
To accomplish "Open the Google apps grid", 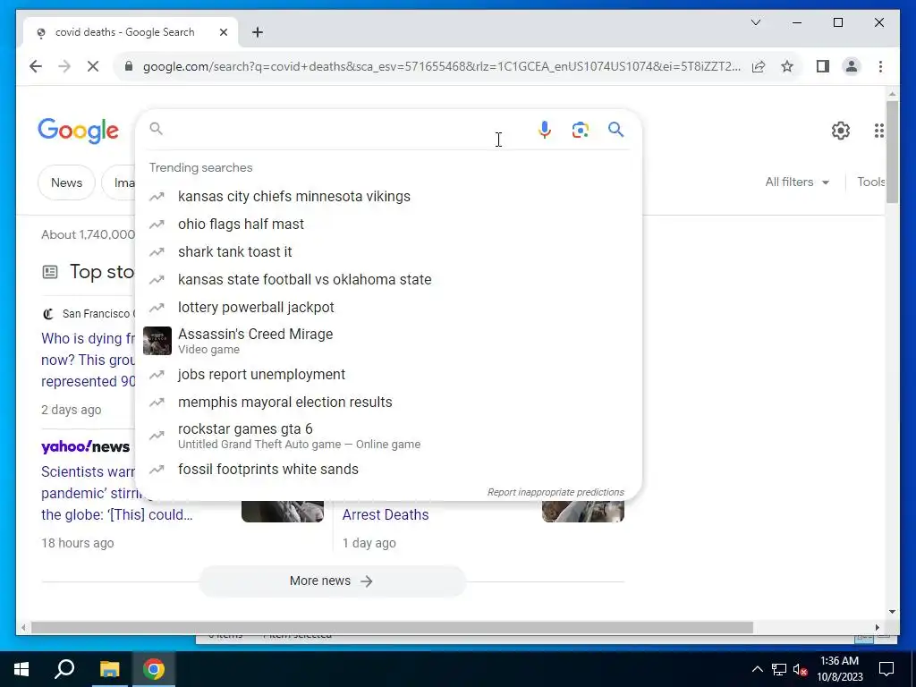I will click(x=878, y=131).
